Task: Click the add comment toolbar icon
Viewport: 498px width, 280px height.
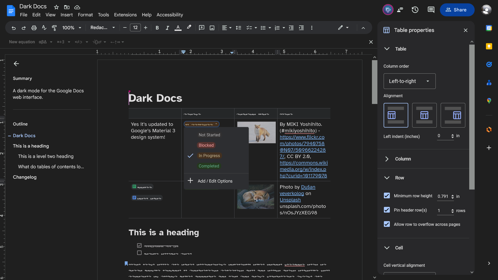Action: click(x=202, y=28)
